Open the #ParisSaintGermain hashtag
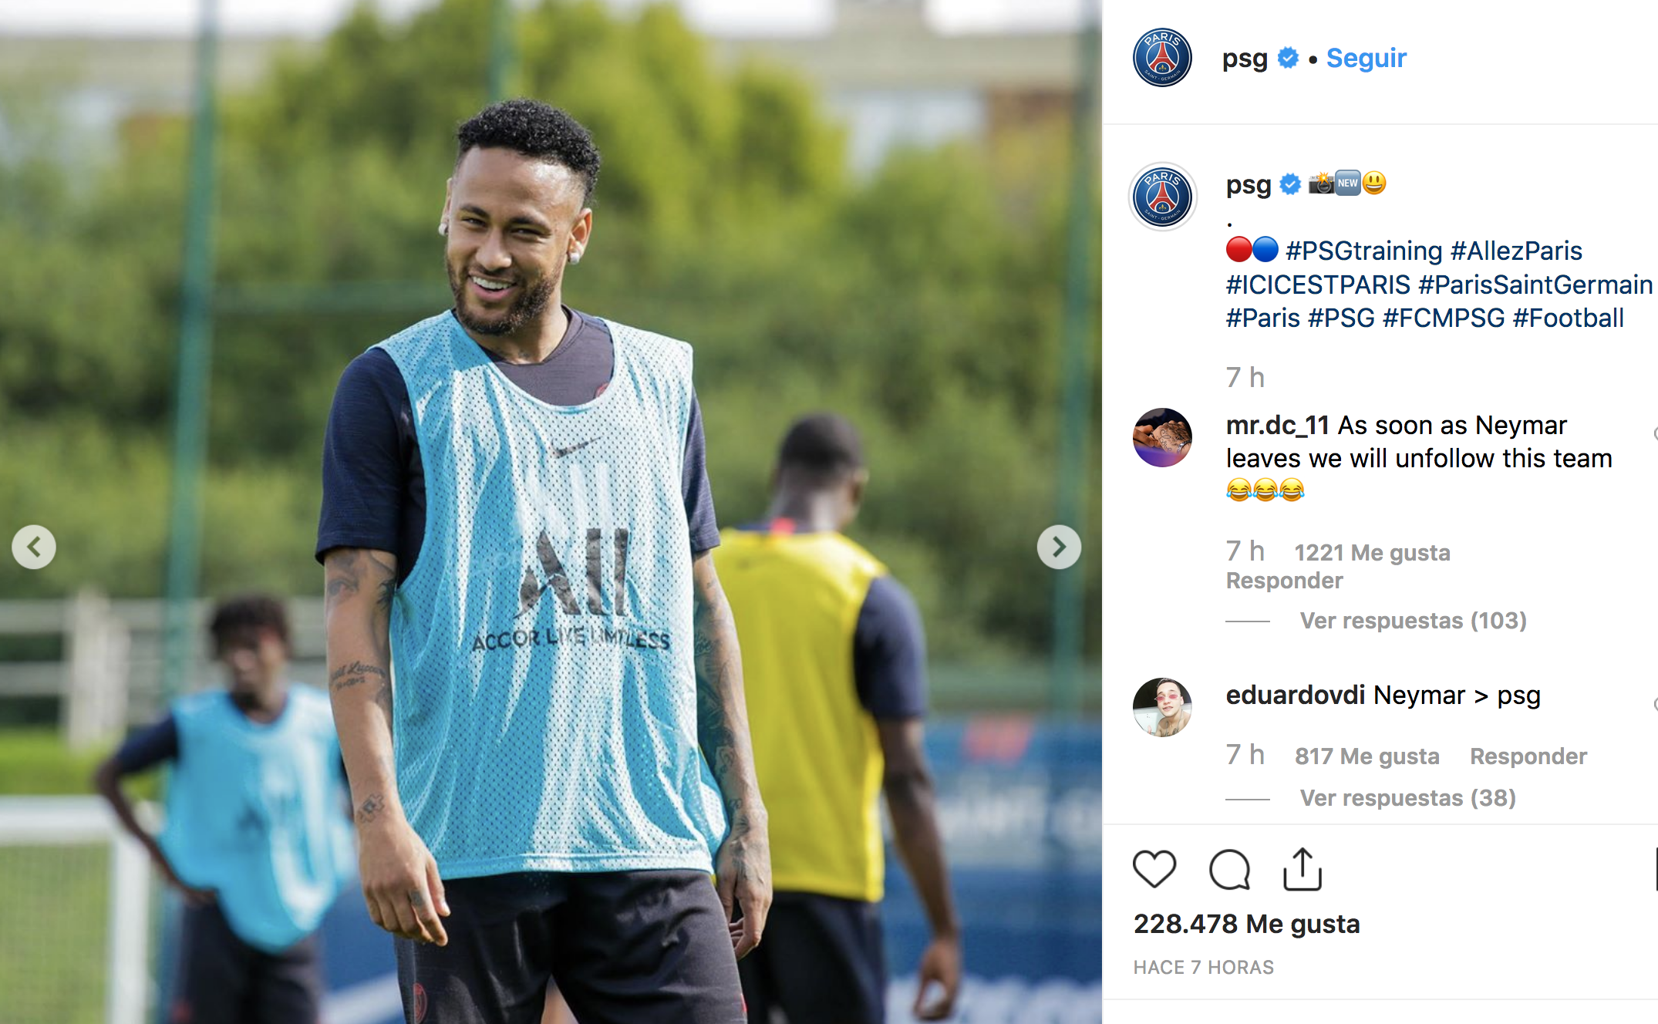 [1535, 285]
